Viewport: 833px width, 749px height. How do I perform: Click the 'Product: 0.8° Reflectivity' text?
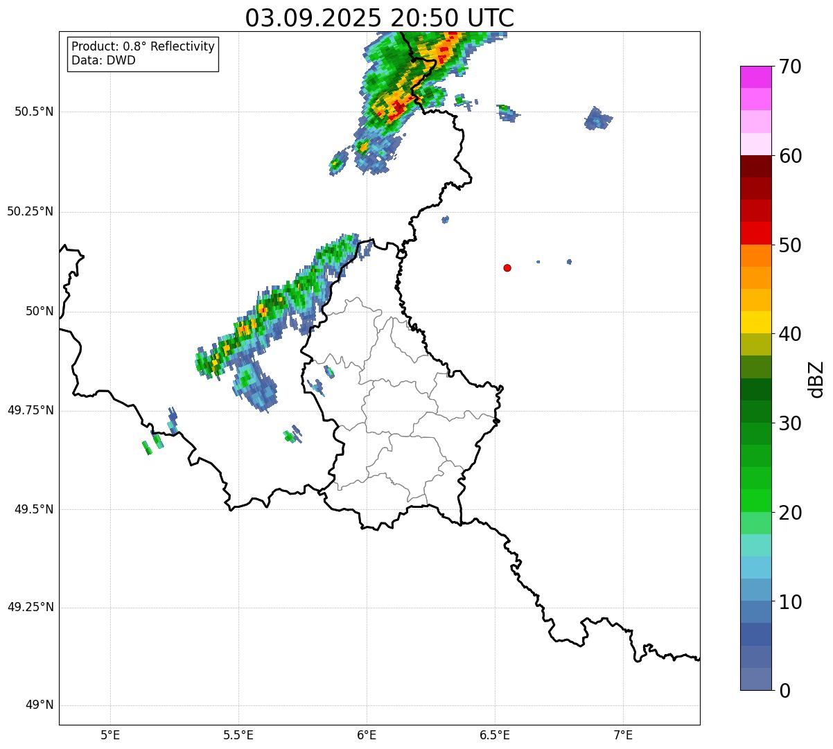click(143, 46)
